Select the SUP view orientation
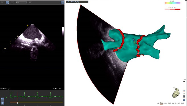The image size is (187, 106). [x=182, y=103]
